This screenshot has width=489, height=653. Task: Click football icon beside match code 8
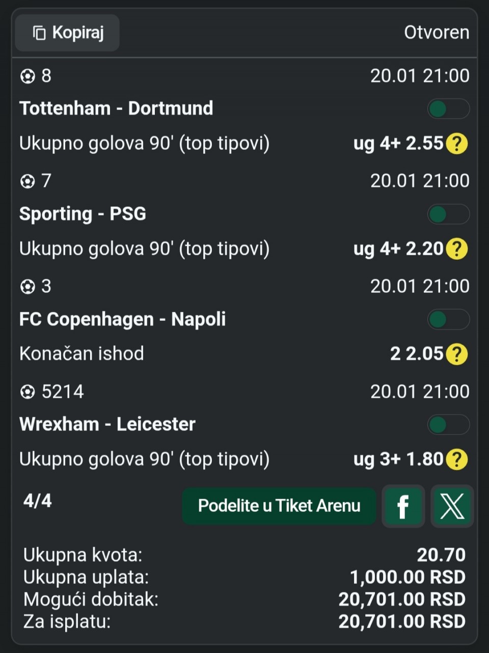28,76
